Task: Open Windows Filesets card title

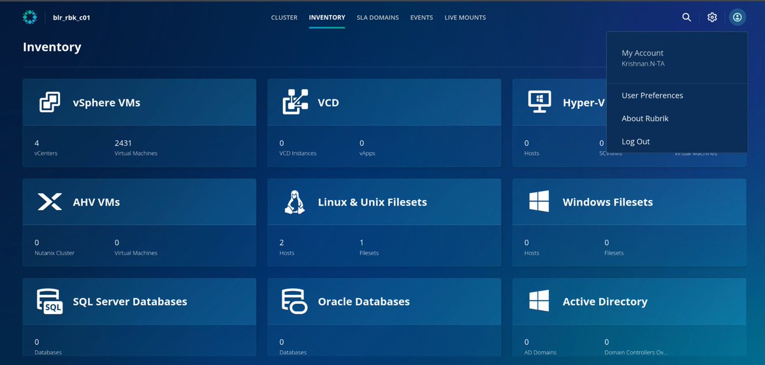Action: pyautogui.click(x=608, y=202)
